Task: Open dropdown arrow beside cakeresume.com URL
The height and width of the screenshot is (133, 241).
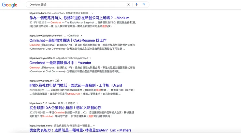Action: pyautogui.click(x=81, y=36)
